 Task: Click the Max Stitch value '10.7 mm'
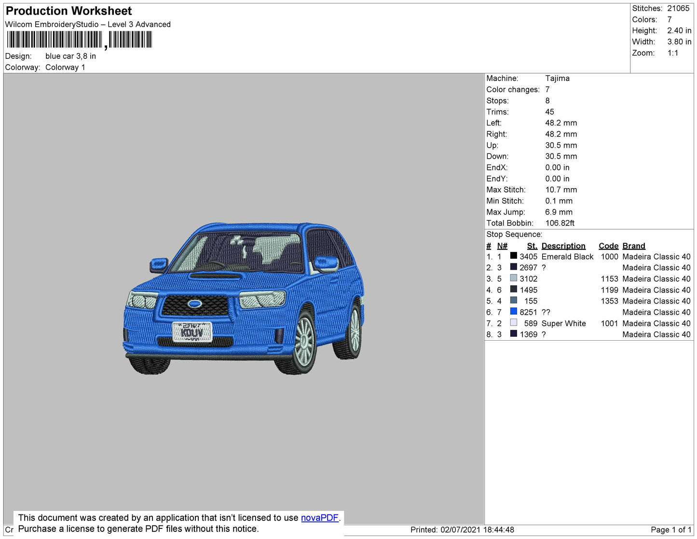coord(561,190)
